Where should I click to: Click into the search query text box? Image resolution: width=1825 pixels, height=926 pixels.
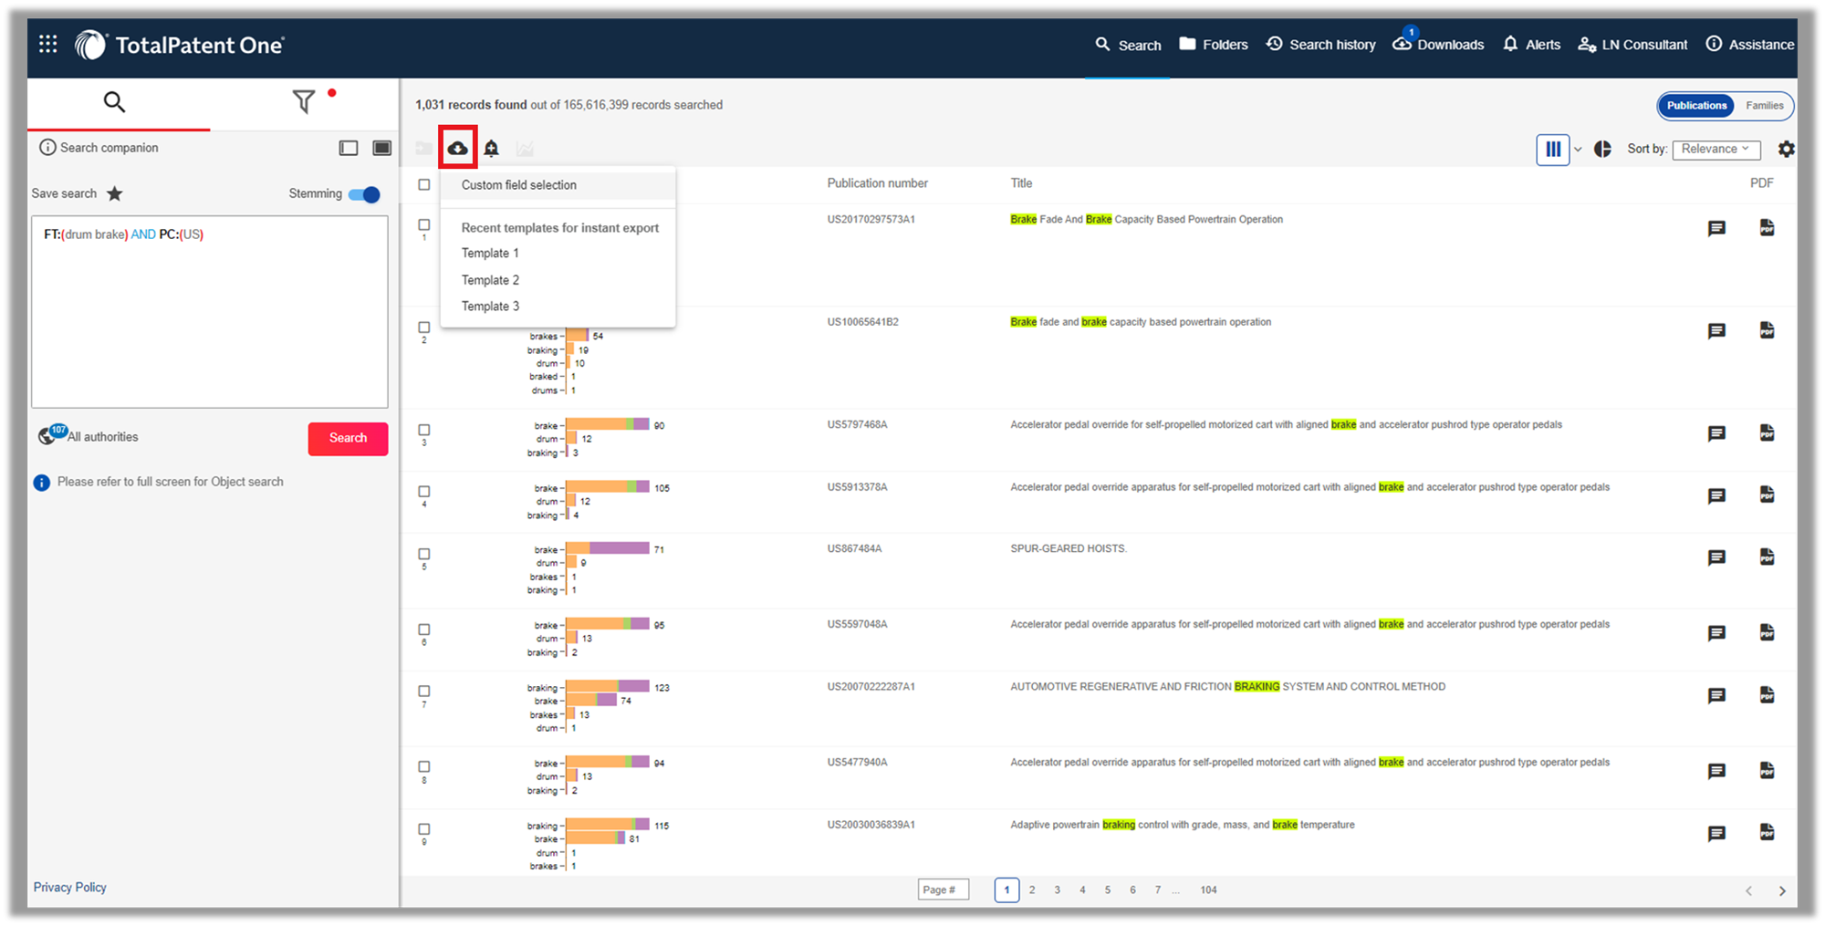click(210, 312)
